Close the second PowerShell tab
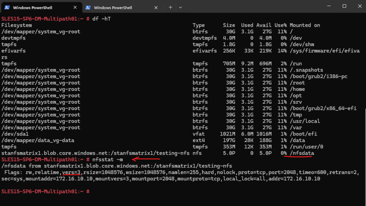This screenshot has height=206, width=366. click(156, 7)
